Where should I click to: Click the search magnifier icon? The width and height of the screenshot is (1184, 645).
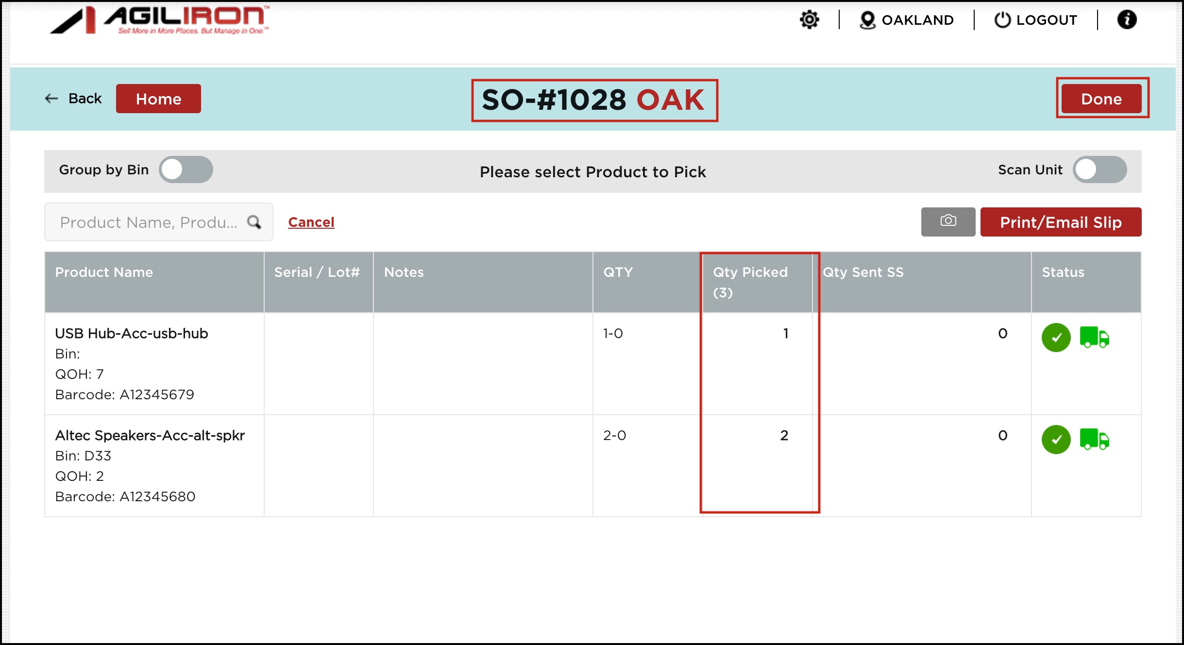click(254, 222)
